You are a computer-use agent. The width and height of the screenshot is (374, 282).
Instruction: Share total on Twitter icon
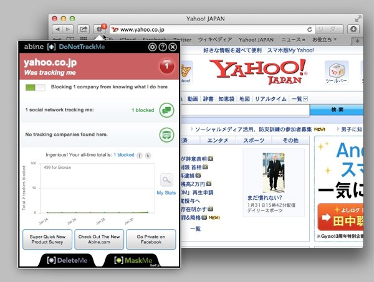click(148, 156)
